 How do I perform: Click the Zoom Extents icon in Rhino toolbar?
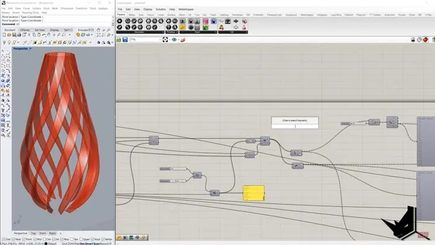click(99, 35)
